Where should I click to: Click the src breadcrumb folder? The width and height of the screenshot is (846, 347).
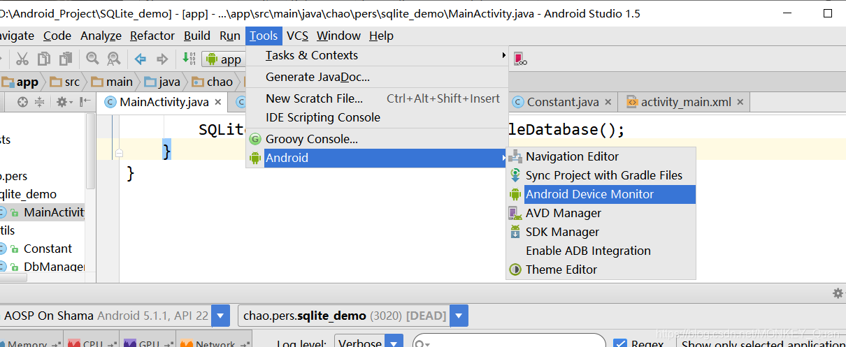coord(65,82)
